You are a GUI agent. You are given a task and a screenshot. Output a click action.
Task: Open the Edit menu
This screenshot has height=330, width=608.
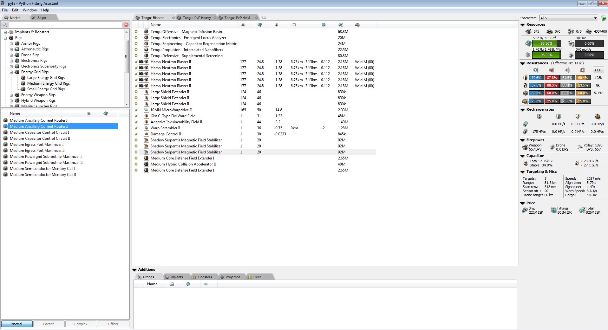pyautogui.click(x=15, y=10)
